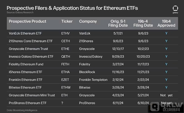Select the Prospective Product column header

click(28, 21)
